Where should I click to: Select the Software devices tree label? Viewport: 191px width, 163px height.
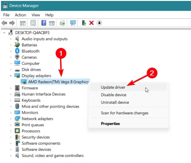[x=36, y=149]
